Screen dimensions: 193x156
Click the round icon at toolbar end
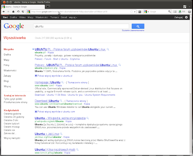(x=189, y=12)
